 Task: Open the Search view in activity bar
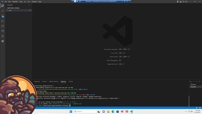(3, 11)
